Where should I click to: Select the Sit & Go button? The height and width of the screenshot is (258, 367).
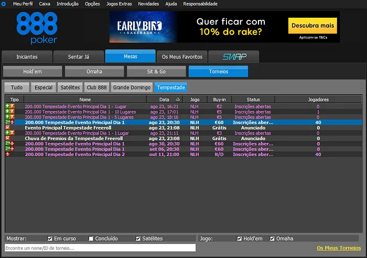[x=156, y=71]
